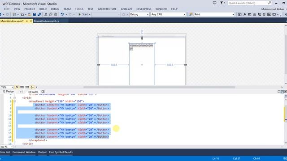Open the Output panel tab
The image size is (287, 161).
tap(42, 152)
